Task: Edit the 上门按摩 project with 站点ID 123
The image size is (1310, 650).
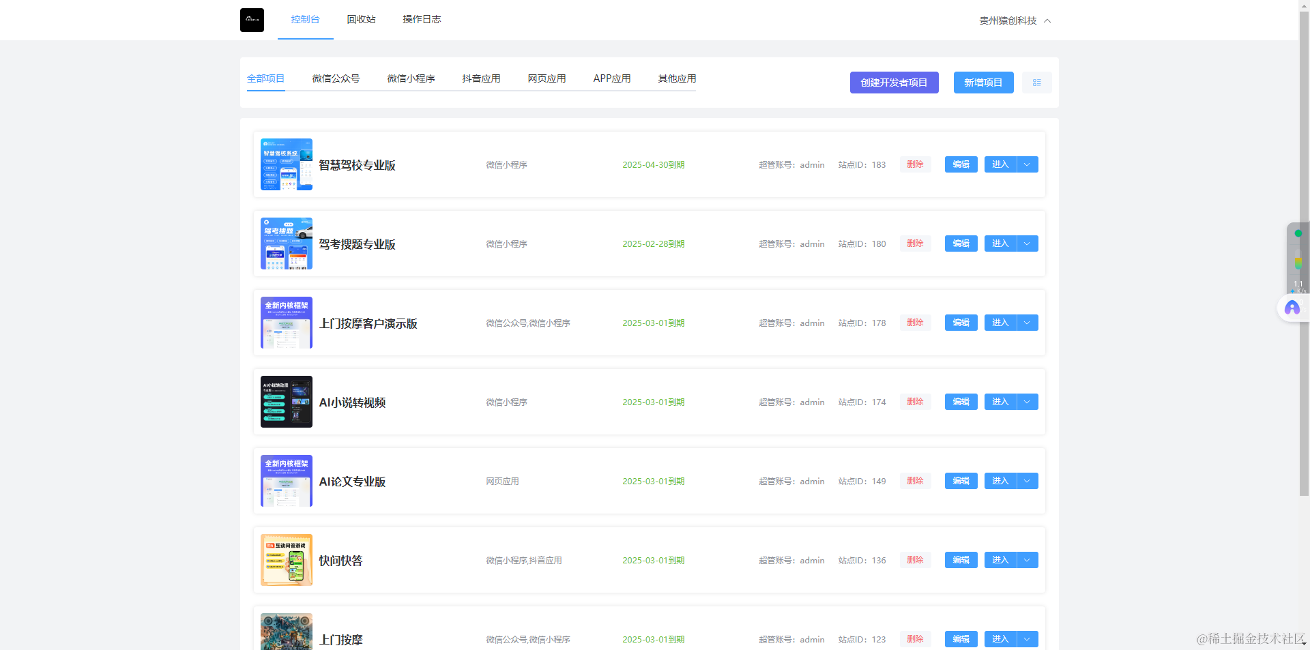Action: click(961, 639)
